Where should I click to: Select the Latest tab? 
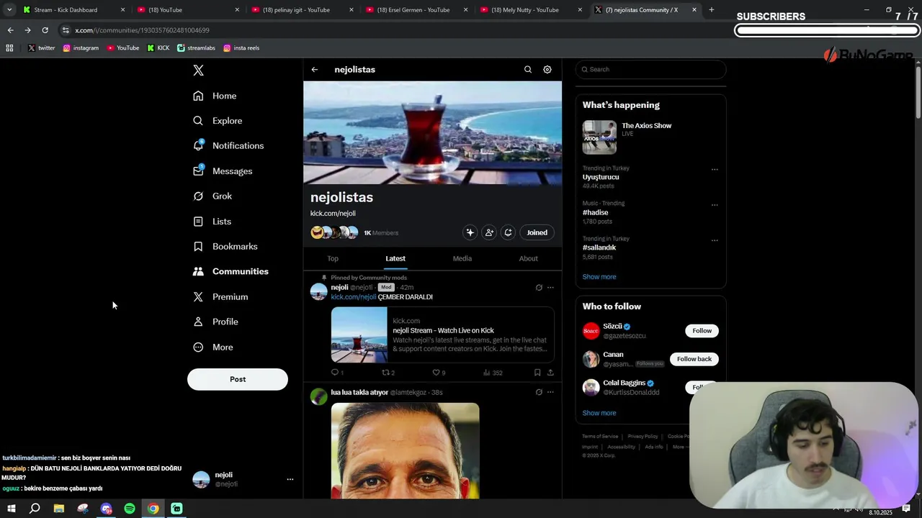click(395, 258)
